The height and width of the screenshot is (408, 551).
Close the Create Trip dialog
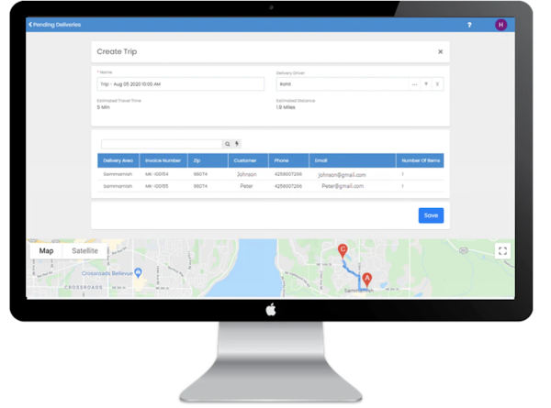click(x=440, y=52)
